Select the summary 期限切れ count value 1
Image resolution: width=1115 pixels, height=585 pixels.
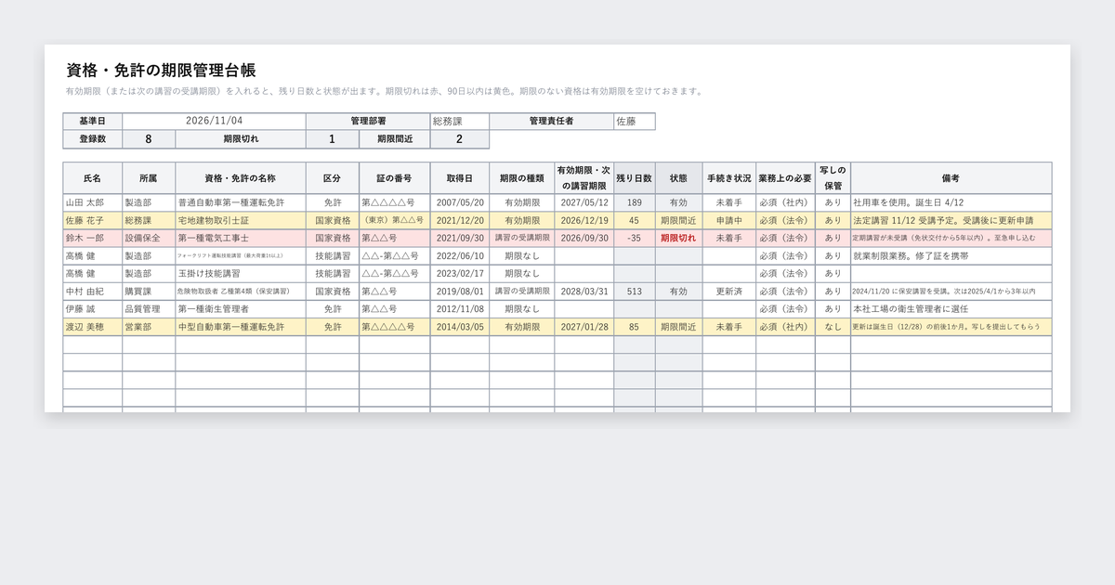click(x=333, y=139)
